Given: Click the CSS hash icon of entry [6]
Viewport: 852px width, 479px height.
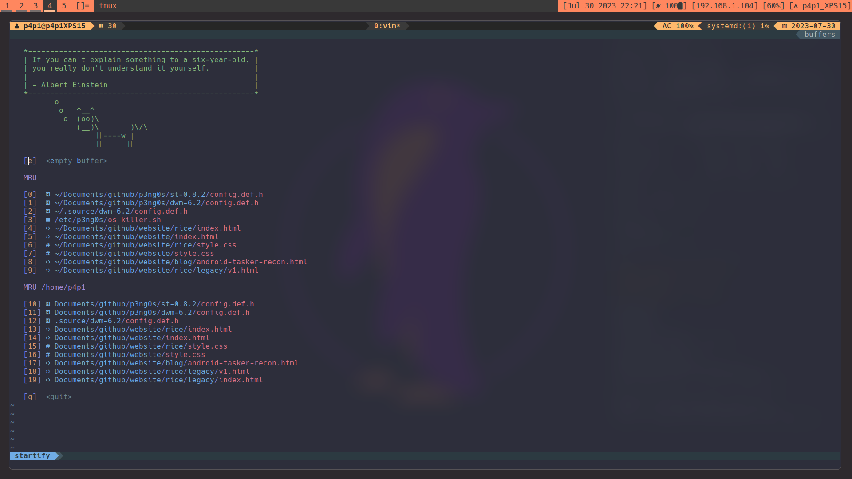Looking at the screenshot, I should [x=47, y=245].
